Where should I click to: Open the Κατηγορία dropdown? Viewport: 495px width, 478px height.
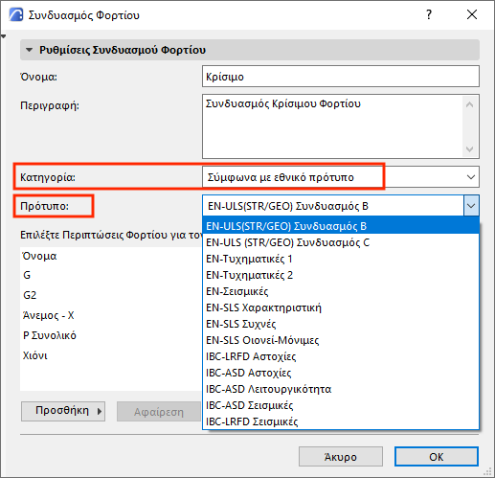coord(341,177)
